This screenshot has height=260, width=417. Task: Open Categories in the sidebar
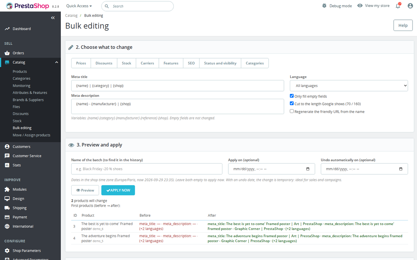coord(22,78)
